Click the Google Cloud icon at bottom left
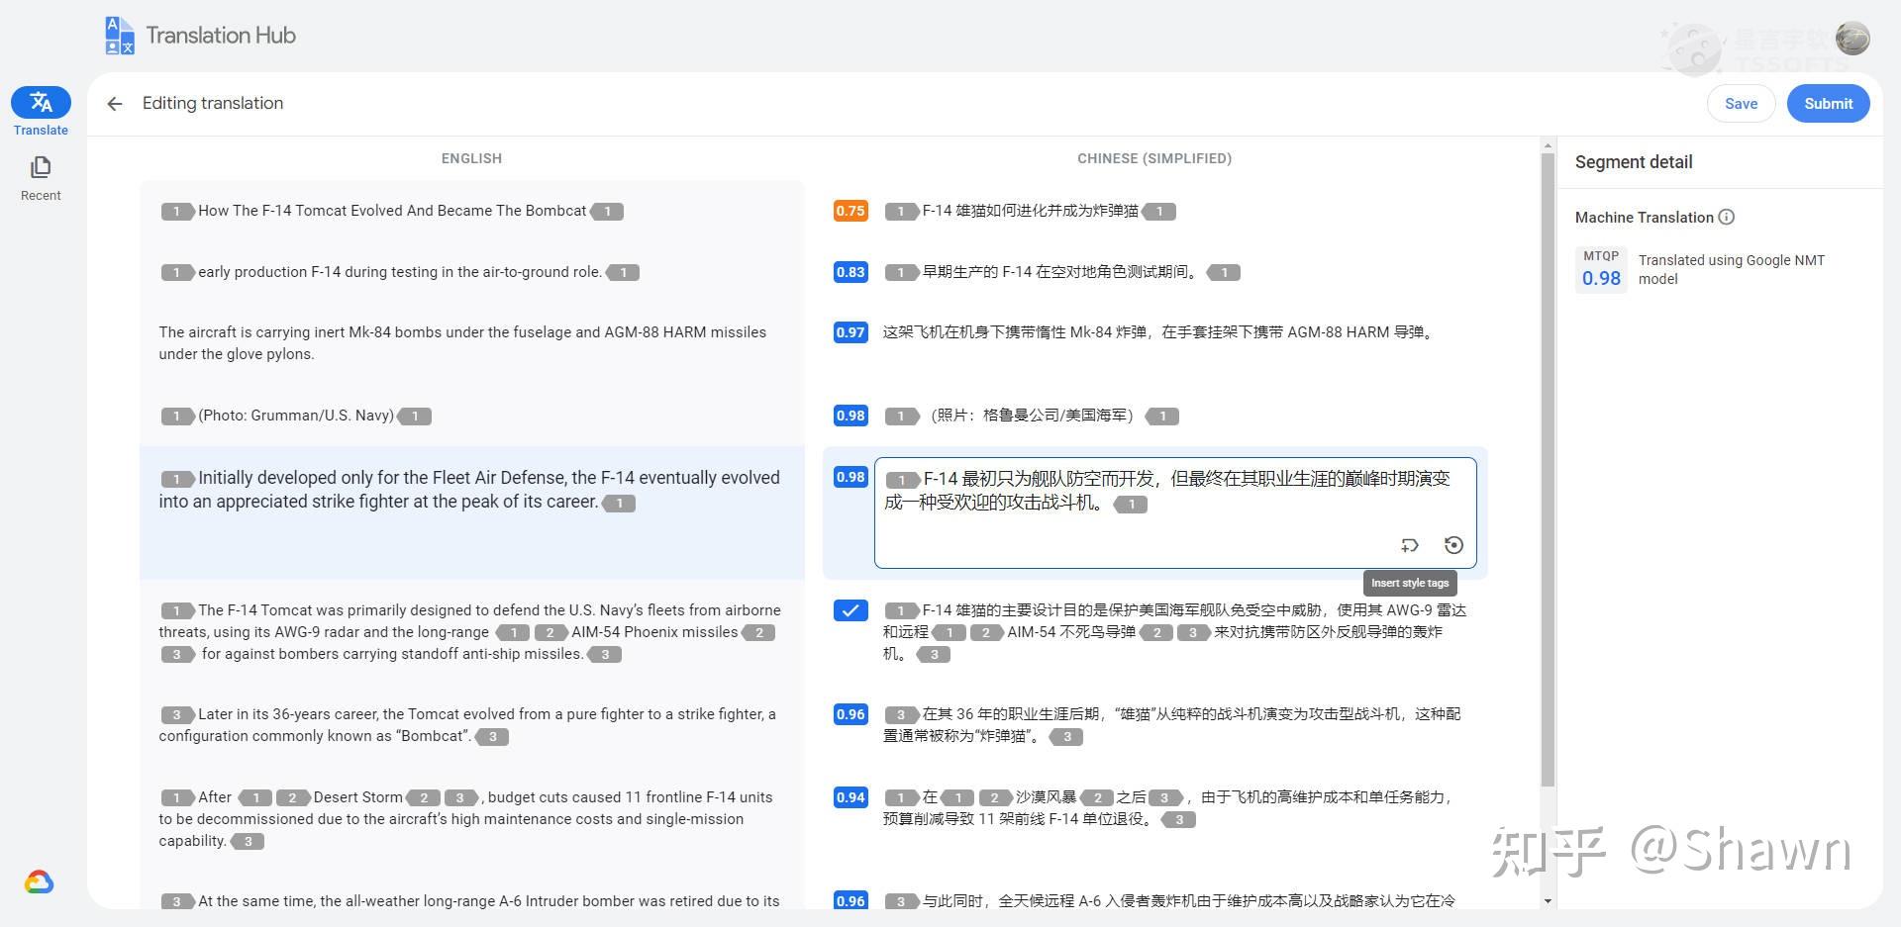Viewport: 1901px width, 927px height. pyautogui.click(x=40, y=881)
